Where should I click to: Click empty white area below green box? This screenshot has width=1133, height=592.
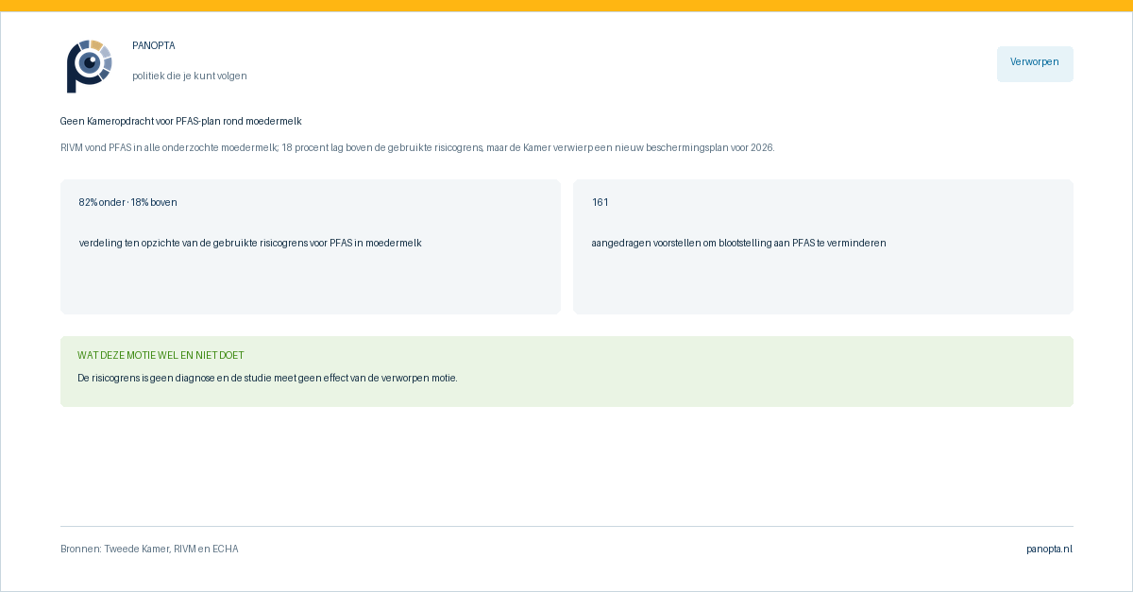point(566,465)
